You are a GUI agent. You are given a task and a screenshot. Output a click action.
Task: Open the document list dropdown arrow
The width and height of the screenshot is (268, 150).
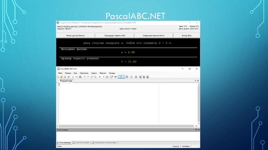195,81
